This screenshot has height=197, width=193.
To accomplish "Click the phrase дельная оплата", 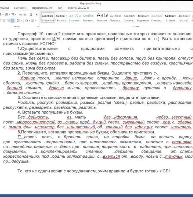I will pyautogui.click(x=24, y=93).
